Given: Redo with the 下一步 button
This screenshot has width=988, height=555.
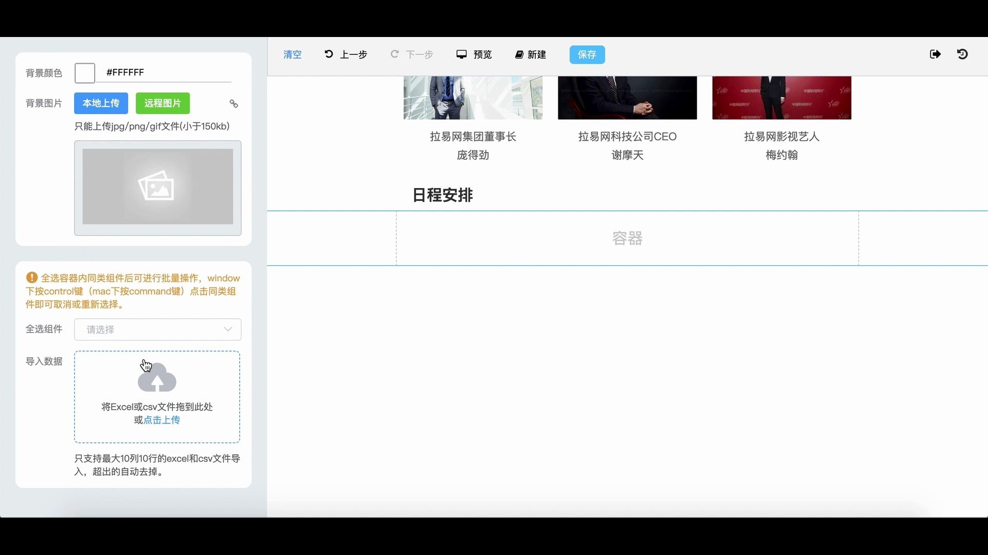Looking at the screenshot, I should (x=412, y=54).
